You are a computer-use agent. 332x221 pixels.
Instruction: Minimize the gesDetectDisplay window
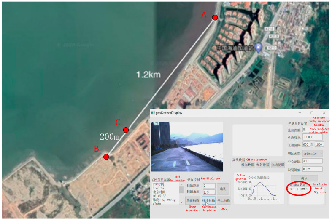(x=300, y=113)
